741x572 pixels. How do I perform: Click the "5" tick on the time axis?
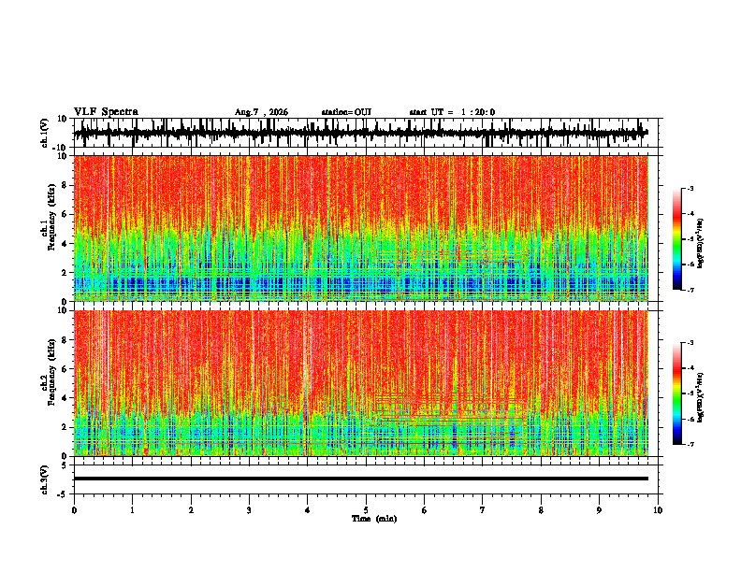pyautogui.click(x=366, y=510)
